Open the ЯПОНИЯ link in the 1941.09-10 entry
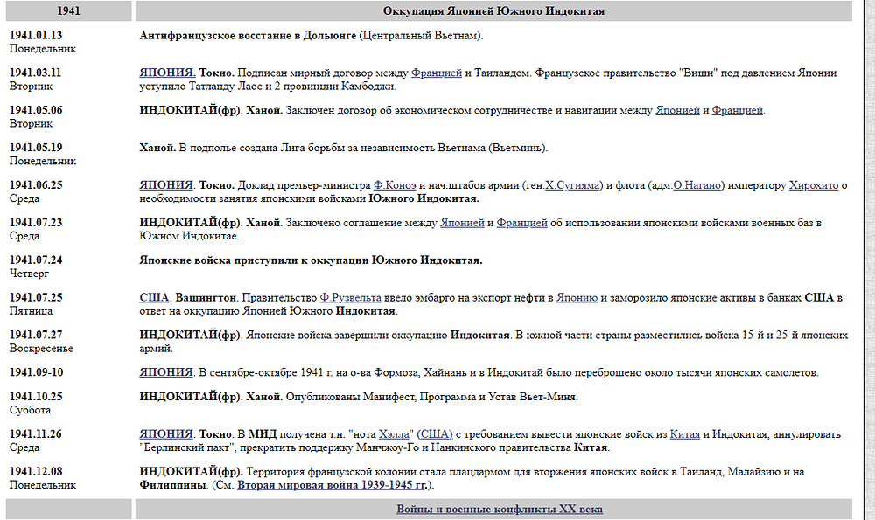The width and height of the screenshot is (875, 520). click(x=166, y=373)
